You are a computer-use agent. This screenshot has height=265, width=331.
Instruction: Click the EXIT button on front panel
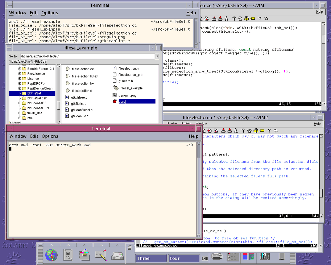[x=205, y=258]
